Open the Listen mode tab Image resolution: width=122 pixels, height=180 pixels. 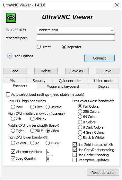(x=103, y=81)
